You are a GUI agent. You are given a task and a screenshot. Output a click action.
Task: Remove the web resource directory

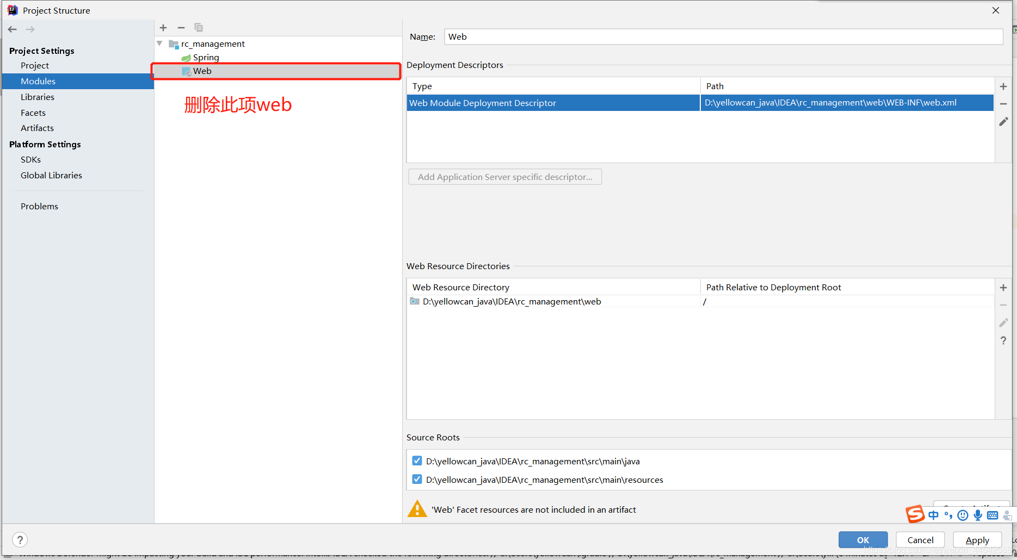[1003, 305]
